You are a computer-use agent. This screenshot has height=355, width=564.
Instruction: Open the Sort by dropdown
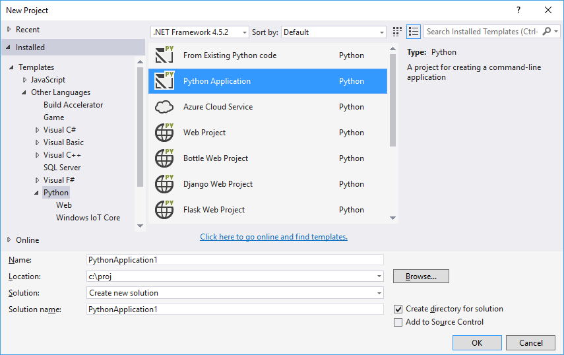click(334, 32)
